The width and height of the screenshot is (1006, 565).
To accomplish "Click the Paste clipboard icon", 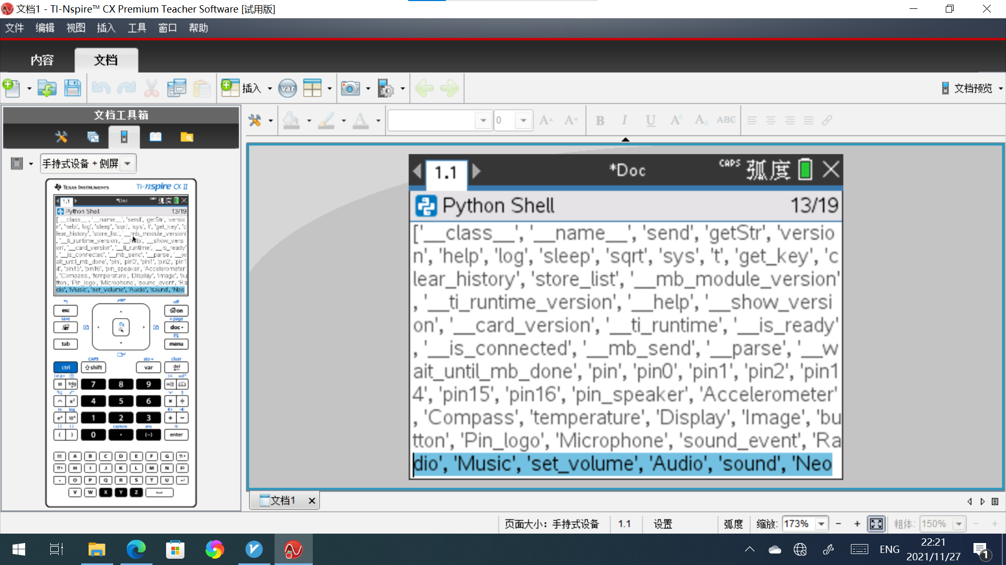I will click(x=202, y=88).
